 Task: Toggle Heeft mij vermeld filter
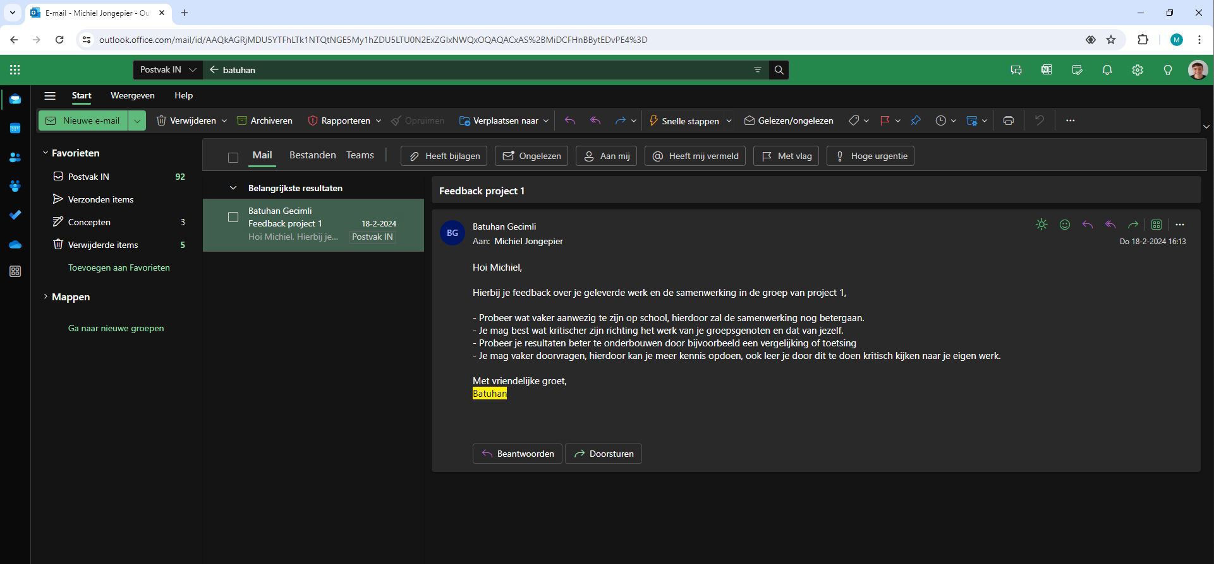pos(695,156)
